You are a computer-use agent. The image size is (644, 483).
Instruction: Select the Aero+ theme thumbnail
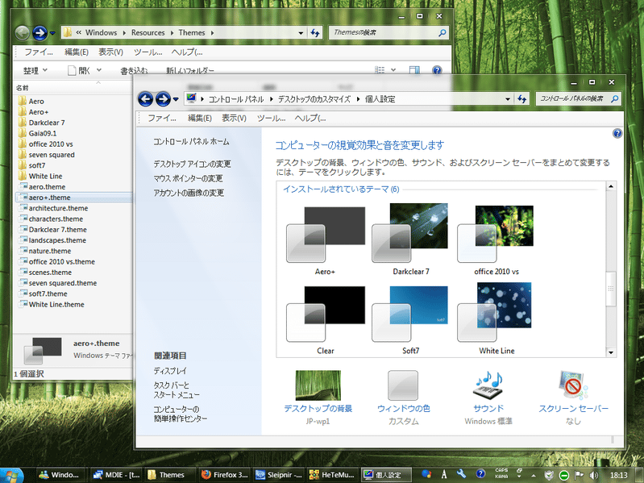tap(326, 240)
